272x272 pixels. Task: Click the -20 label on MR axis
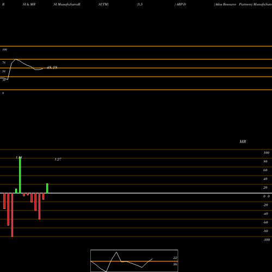(265, 205)
